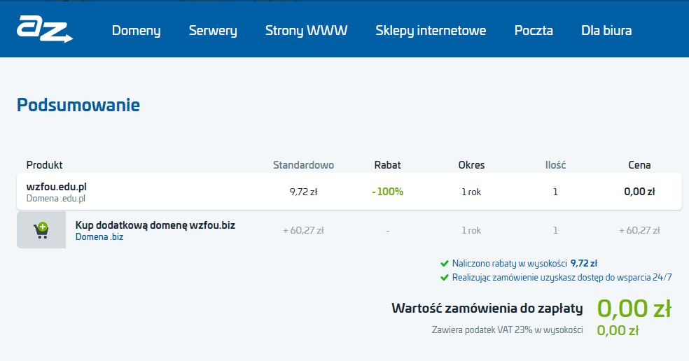Go to Strony WWW section
The image size is (689, 361).
(306, 30)
